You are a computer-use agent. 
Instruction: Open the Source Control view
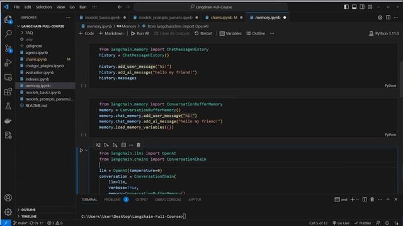(8, 48)
